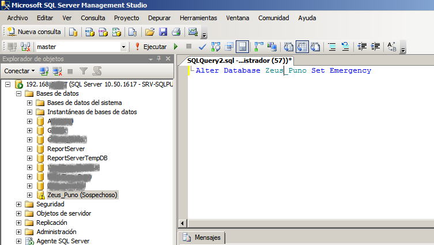Click greyed scroll icon in Object Explorer toolbar
The image size is (434, 245).
coord(97,71)
